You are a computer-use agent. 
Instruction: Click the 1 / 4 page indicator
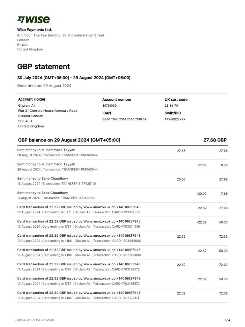[x=227, y=320]
